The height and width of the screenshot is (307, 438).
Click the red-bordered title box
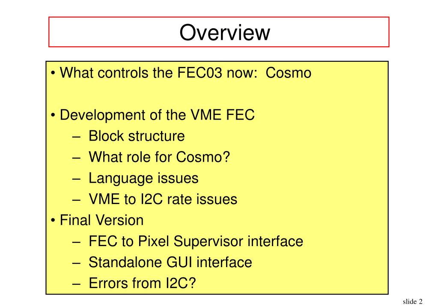[x=219, y=32]
